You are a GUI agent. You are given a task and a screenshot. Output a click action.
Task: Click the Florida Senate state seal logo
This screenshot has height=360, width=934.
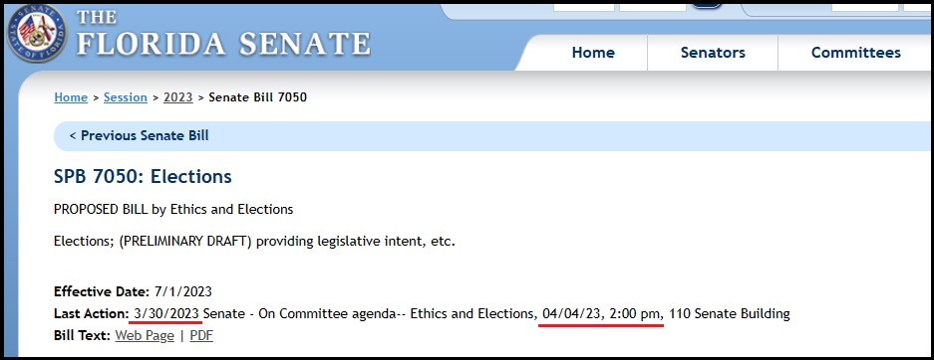[x=37, y=33]
